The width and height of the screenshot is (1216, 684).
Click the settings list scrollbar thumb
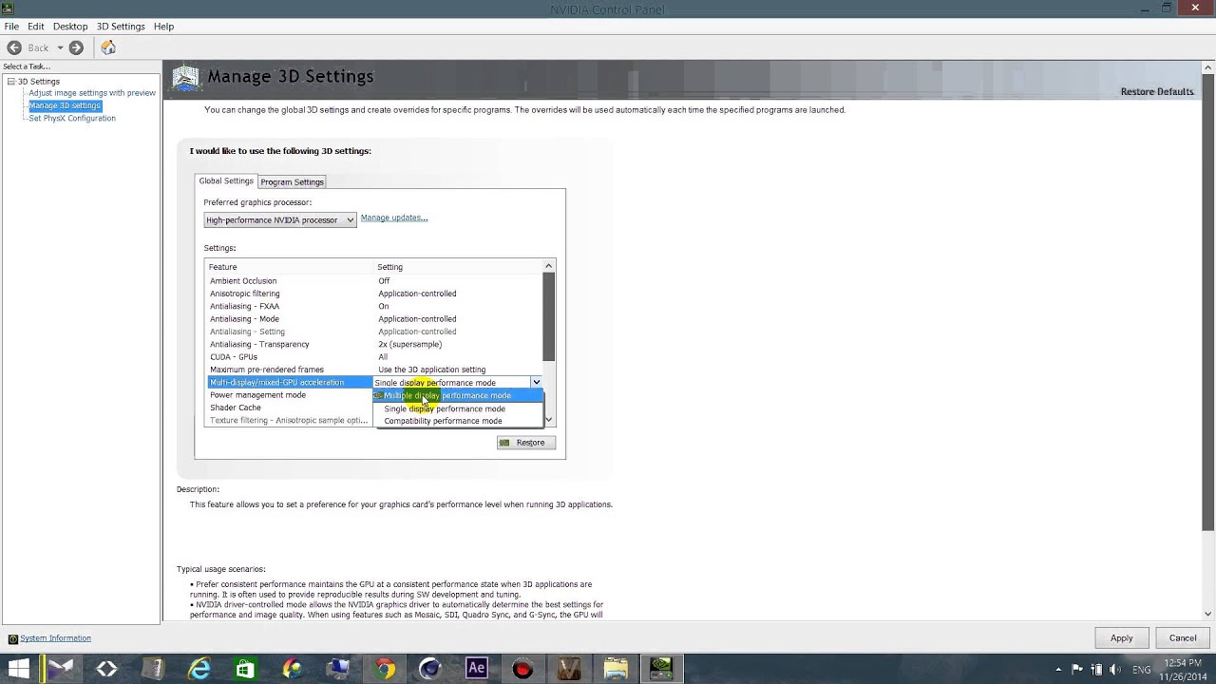(x=548, y=316)
